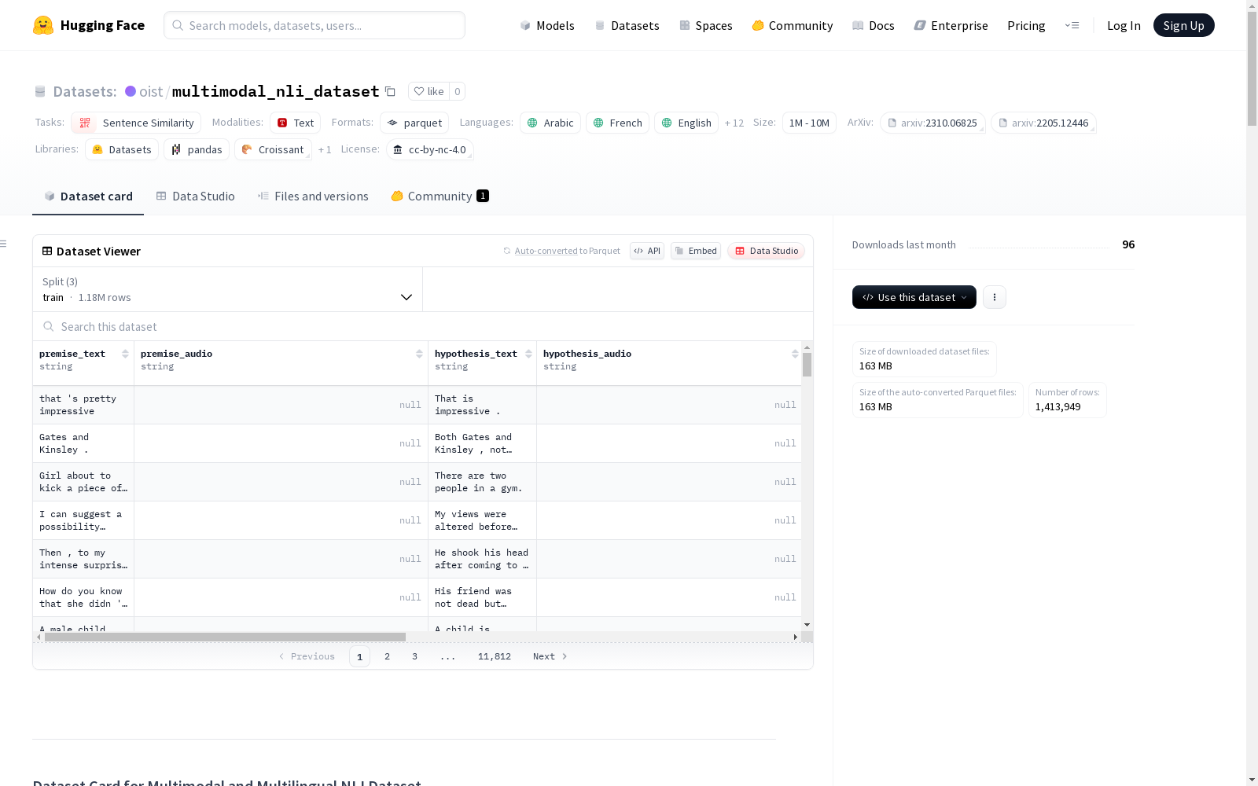Sort the premise_text column
This screenshot has width=1258, height=786.
pos(125,354)
